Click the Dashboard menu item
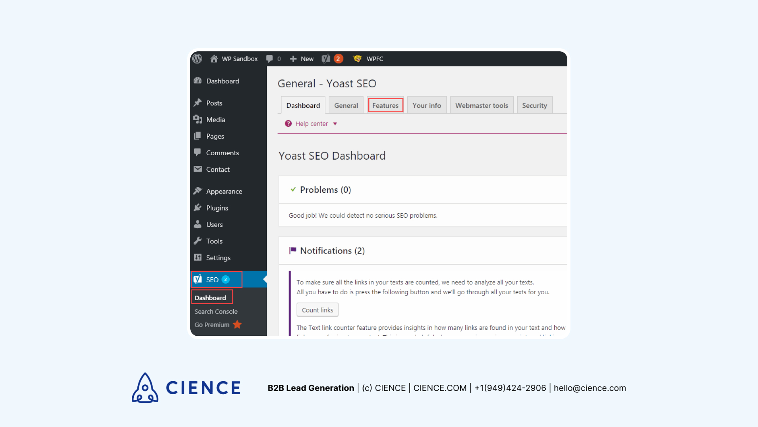This screenshot has width=758, height=427. coord(211,297)
